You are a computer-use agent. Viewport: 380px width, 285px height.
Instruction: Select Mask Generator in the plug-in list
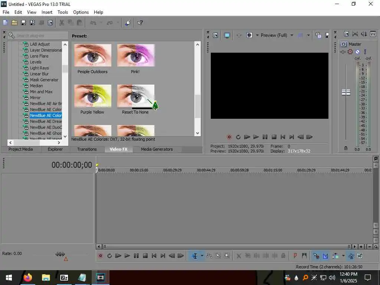click(x=44, y=80)
